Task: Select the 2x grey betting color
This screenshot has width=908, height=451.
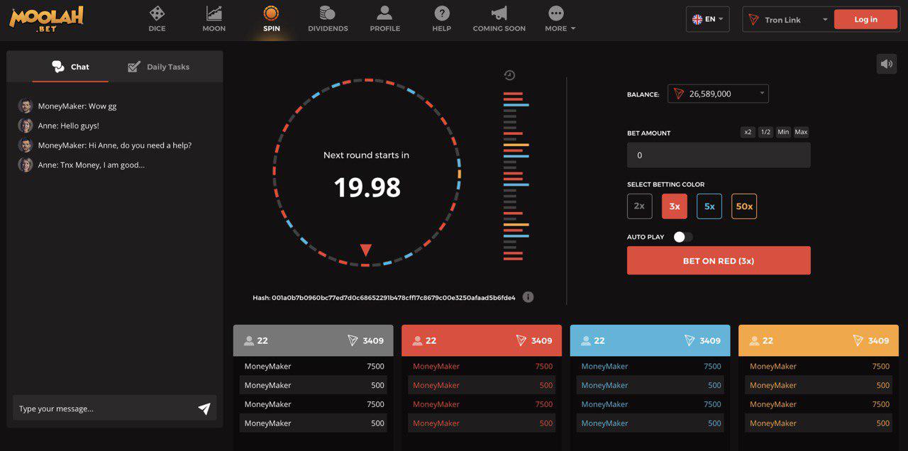Action: click(x=639, y=206)
